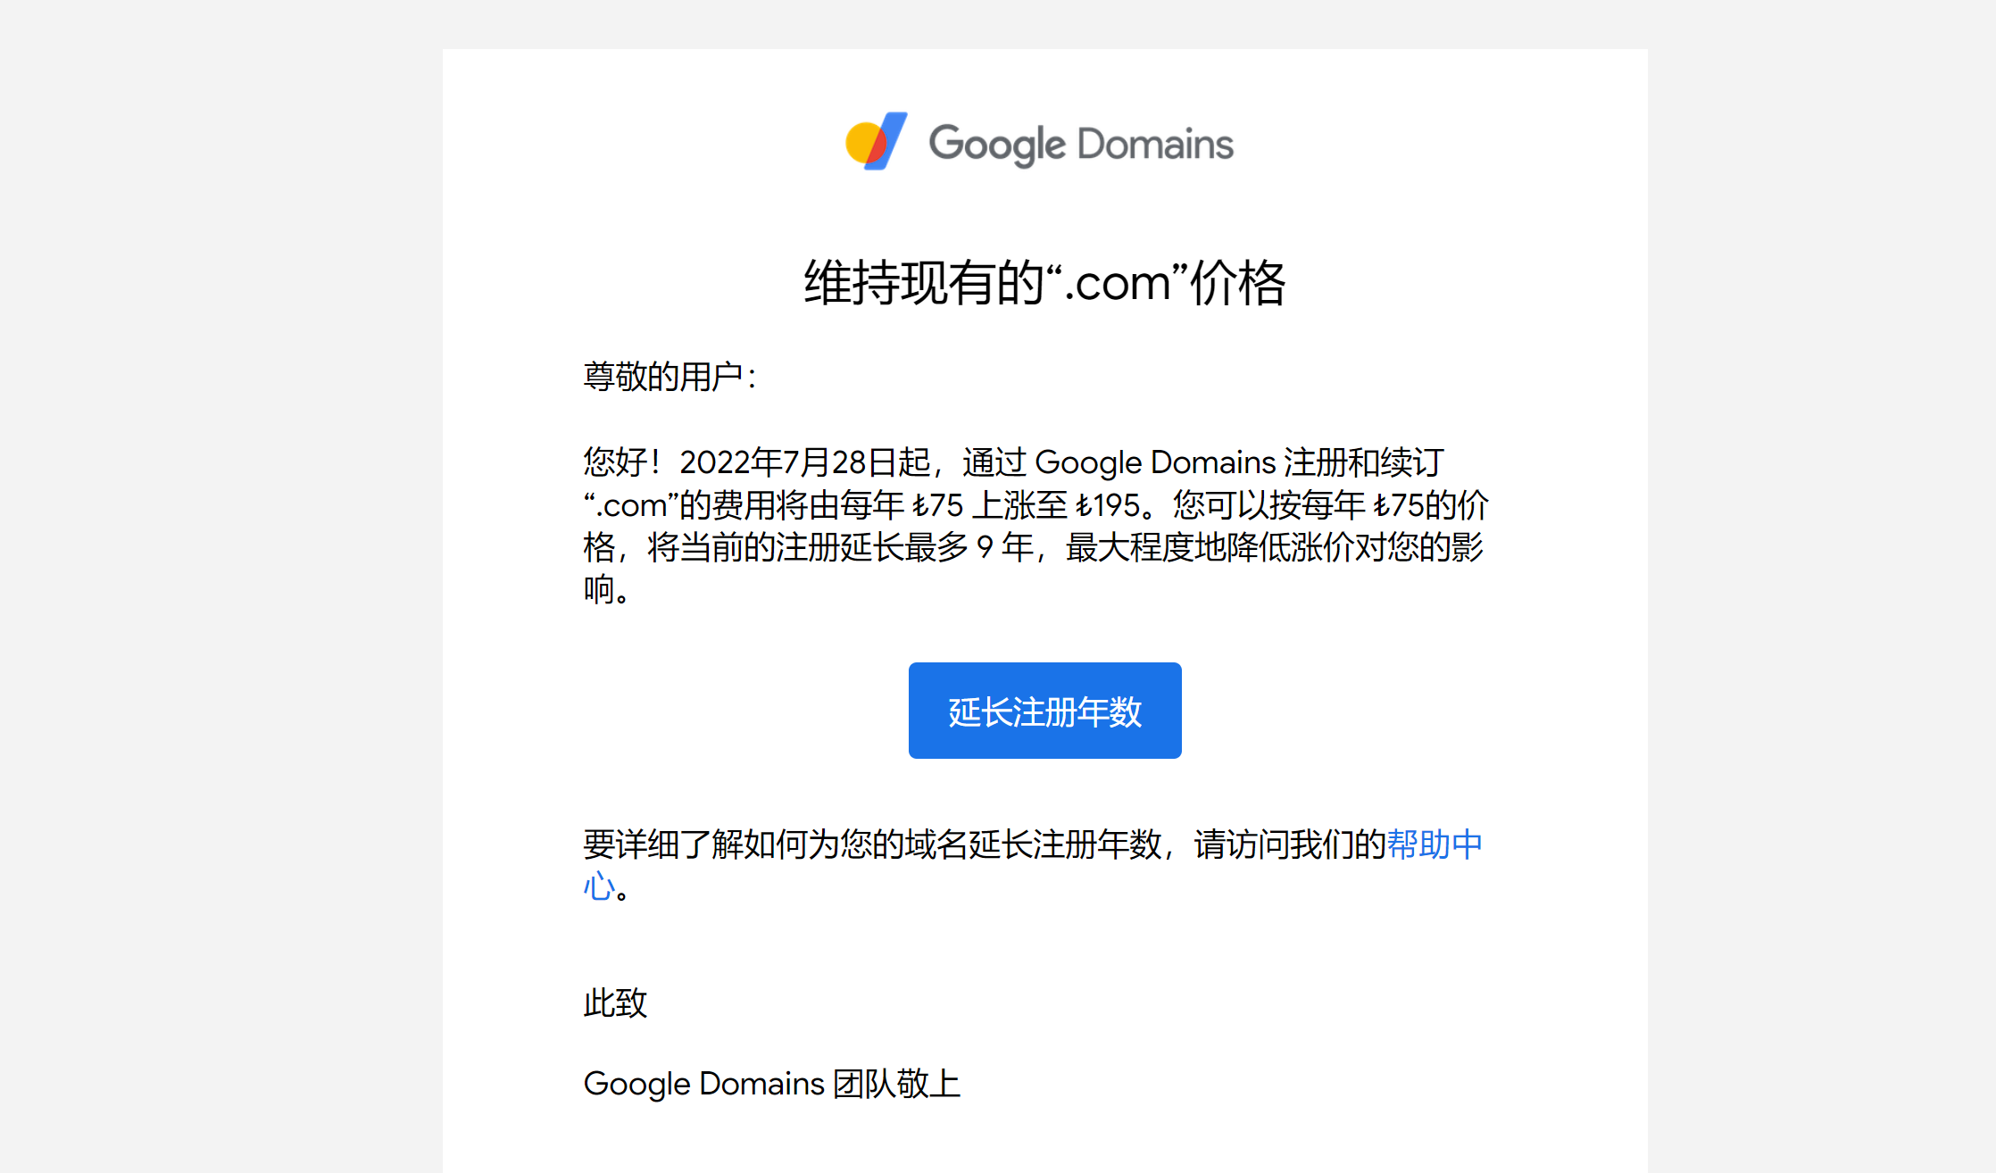Click the paragraph starting 您好！2022年7月28日起
Image resolution: width=1996 pixels, height=1173 pixels.
[x=1035, y=526]
